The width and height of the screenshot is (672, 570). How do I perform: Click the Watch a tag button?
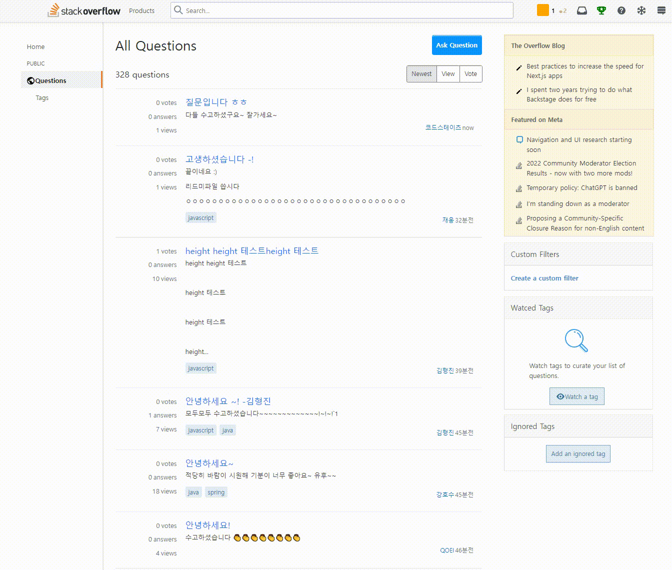point(577,396)
